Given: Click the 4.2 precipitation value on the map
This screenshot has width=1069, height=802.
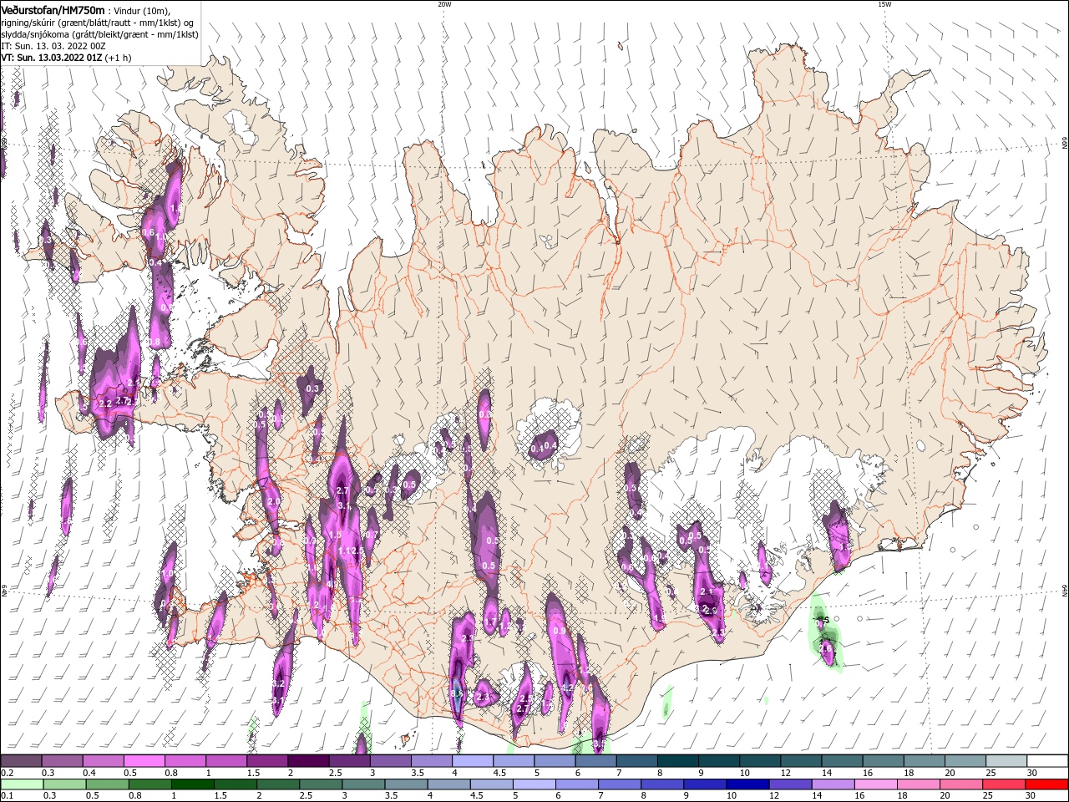Looking at the screenshot, I should tap(566, 688).
